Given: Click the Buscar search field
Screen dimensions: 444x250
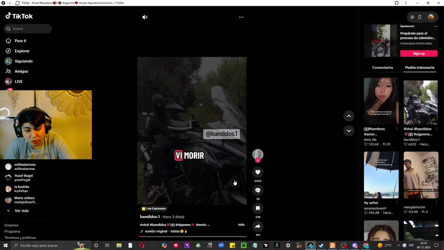Looking at the screenshot, I should point(28,29).
